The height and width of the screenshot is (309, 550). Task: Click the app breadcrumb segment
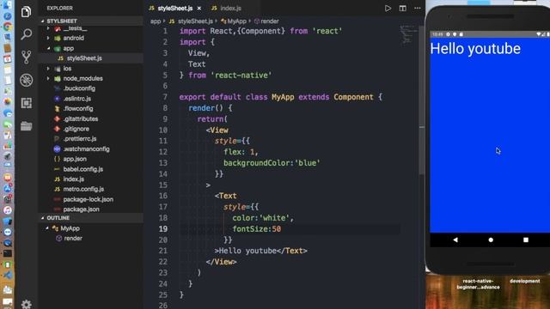coord(156,21)
